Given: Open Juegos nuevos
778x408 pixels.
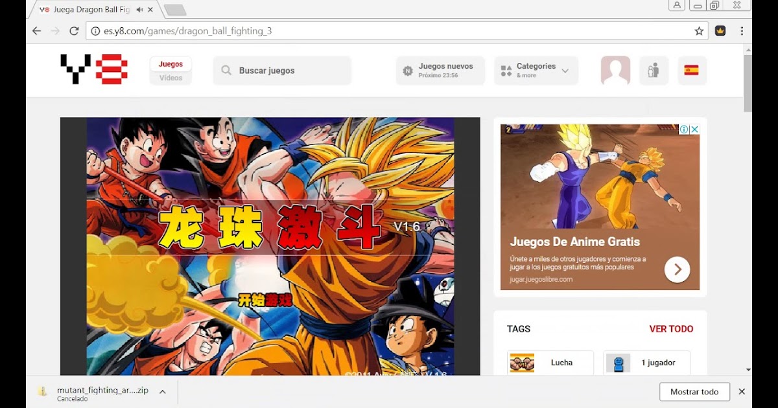Looking at the screenshot, I should 440,71.
